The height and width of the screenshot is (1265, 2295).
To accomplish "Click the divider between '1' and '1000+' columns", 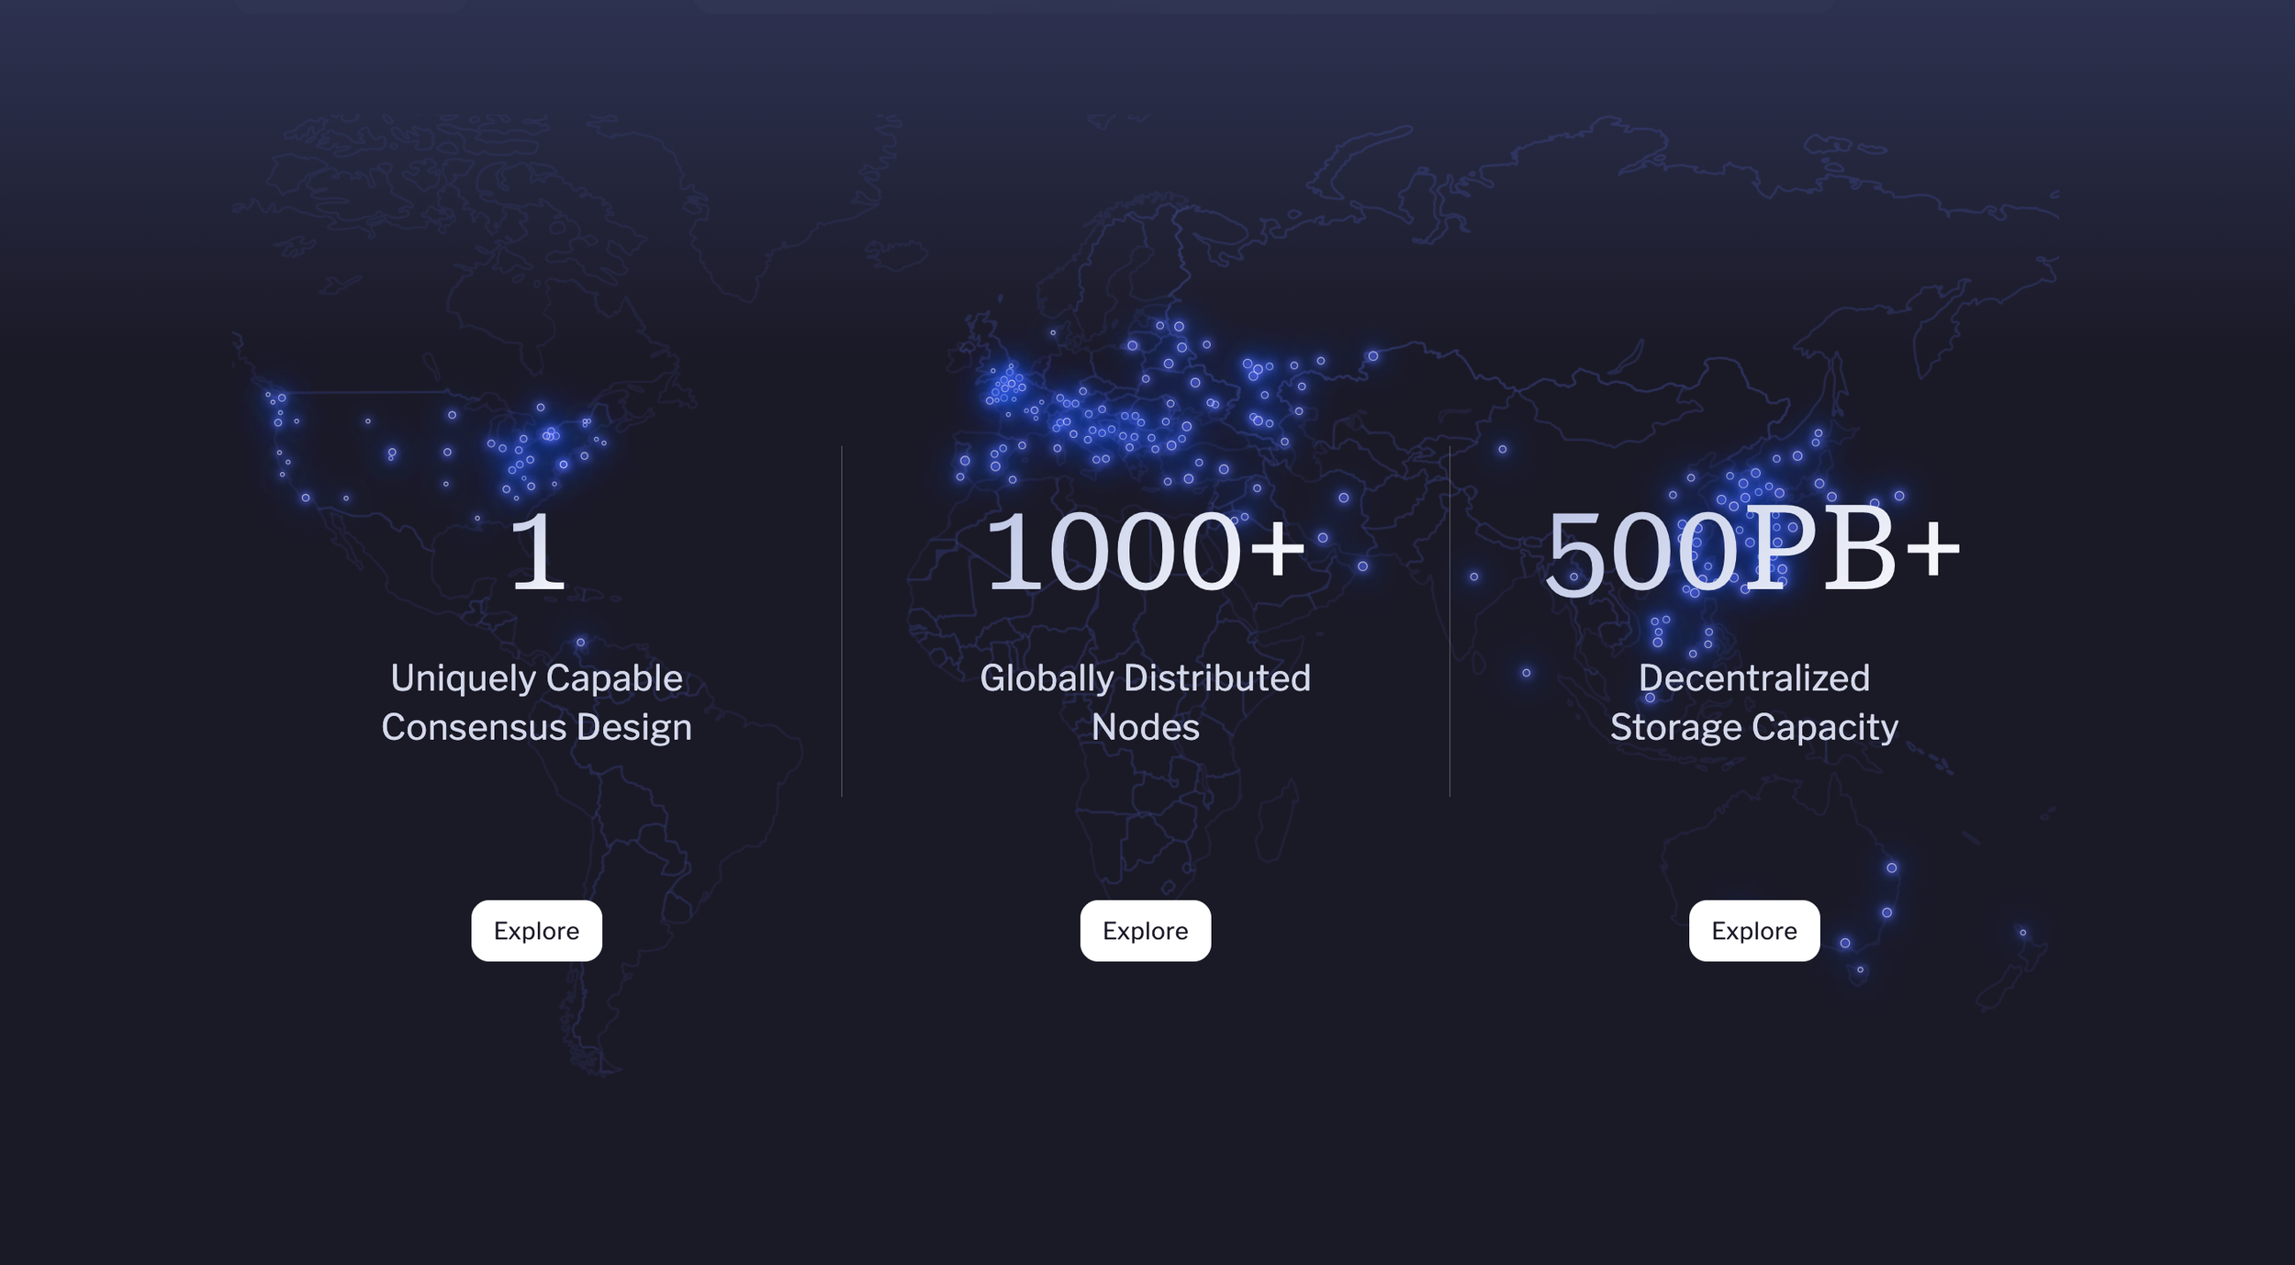I will [842, 621].
